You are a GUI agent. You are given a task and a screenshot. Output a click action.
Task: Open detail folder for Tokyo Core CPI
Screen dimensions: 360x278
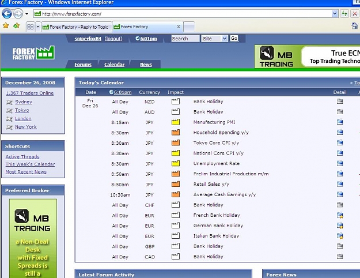(x=340, y=142)
